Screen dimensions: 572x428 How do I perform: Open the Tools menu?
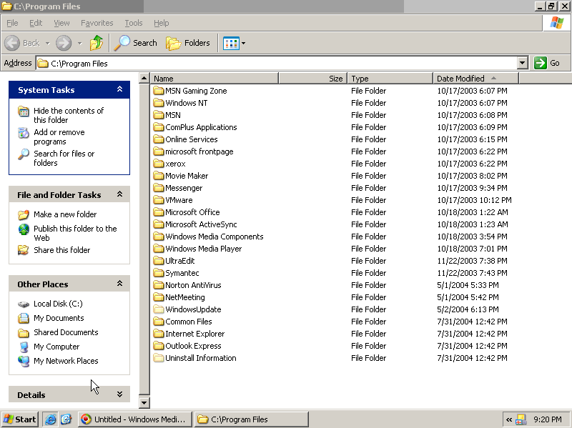(x=134, y=23)
